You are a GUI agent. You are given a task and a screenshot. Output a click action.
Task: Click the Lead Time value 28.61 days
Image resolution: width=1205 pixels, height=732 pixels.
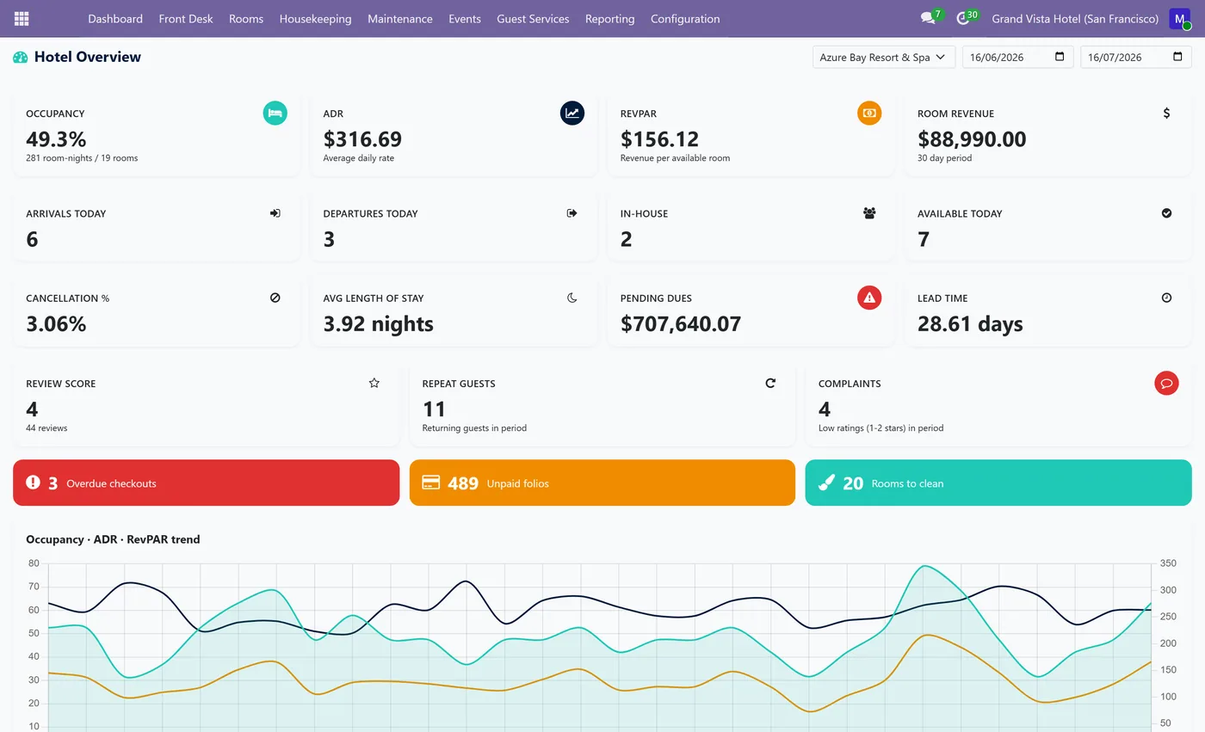(x=970, y=323)
